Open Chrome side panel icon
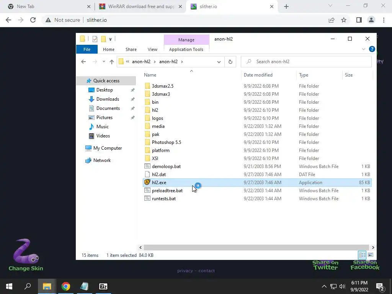 [359, 20]
